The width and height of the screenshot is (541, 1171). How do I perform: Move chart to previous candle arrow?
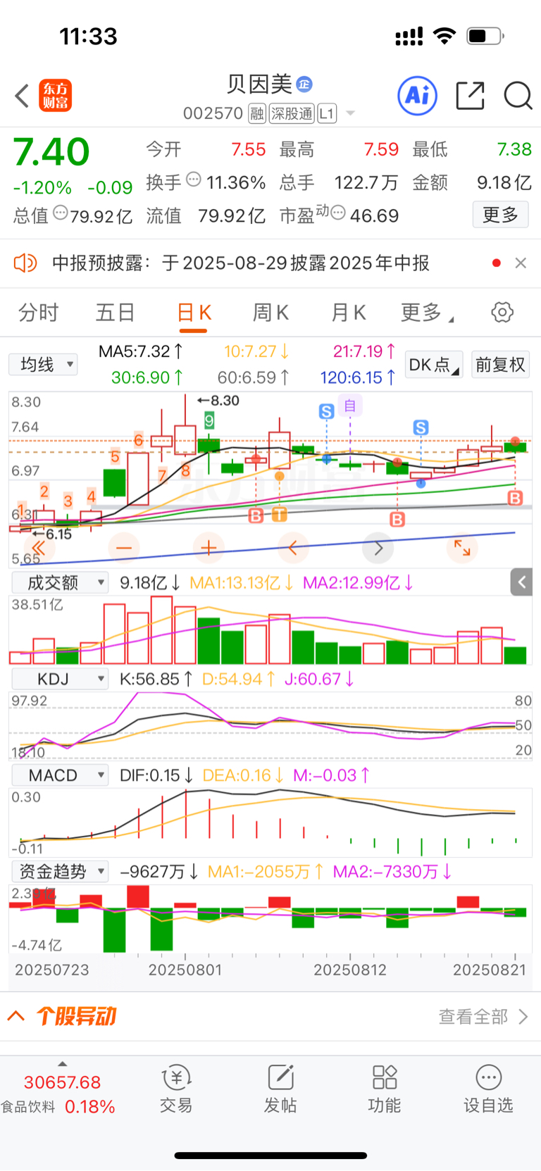pyautogui.click(x=293, y=548)
